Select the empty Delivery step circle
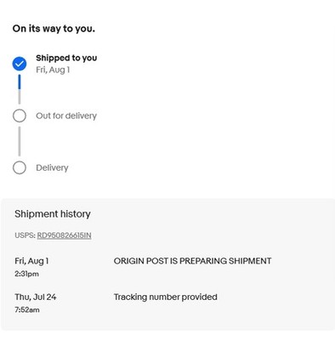335x340 pixels. [20, 167]
